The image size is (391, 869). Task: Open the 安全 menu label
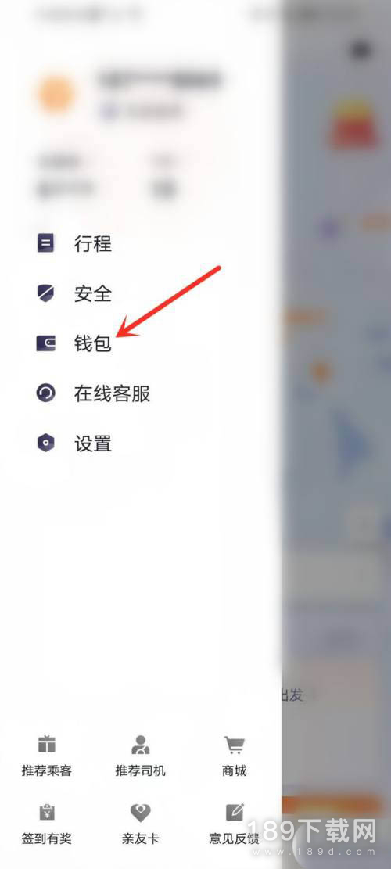[93, 293]
